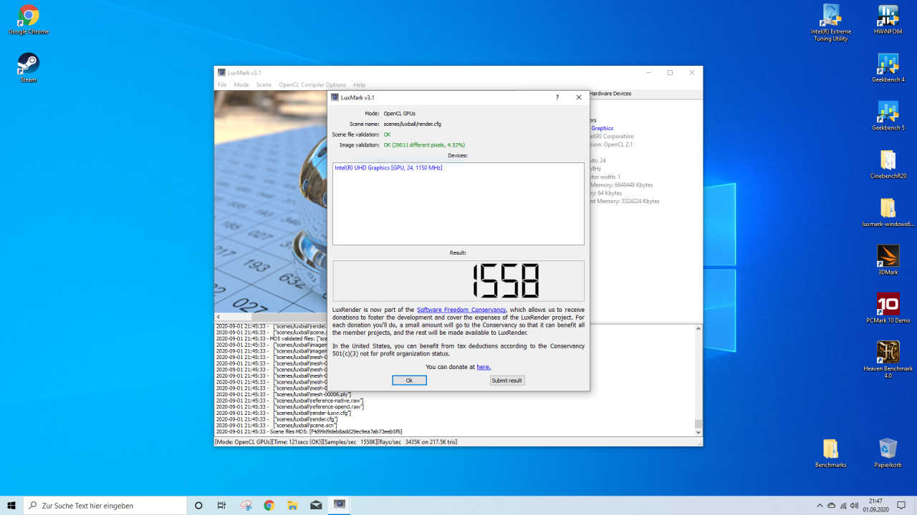Click the Image validation OK text

(424, 145)
